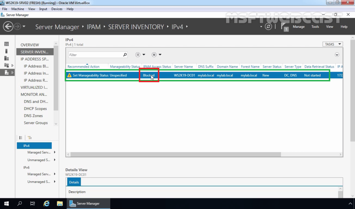Open Task View on taskbar

[x=33, y=203]
